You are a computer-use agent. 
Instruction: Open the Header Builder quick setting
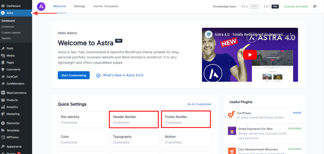tap(134, 119)
